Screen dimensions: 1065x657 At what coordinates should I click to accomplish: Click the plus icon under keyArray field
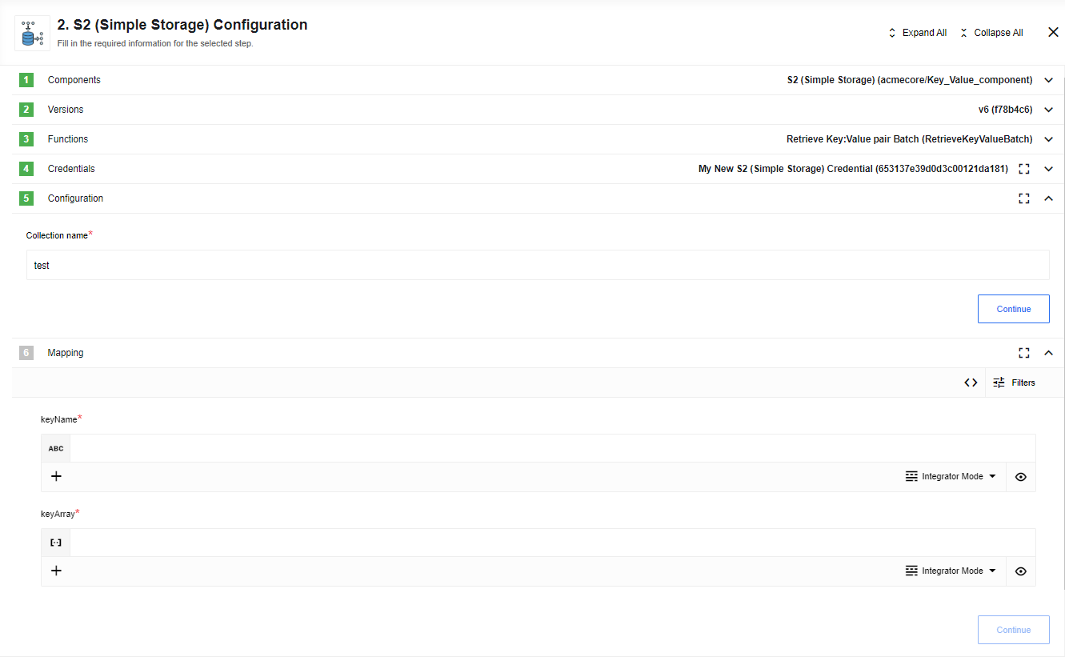coord(56,571)
